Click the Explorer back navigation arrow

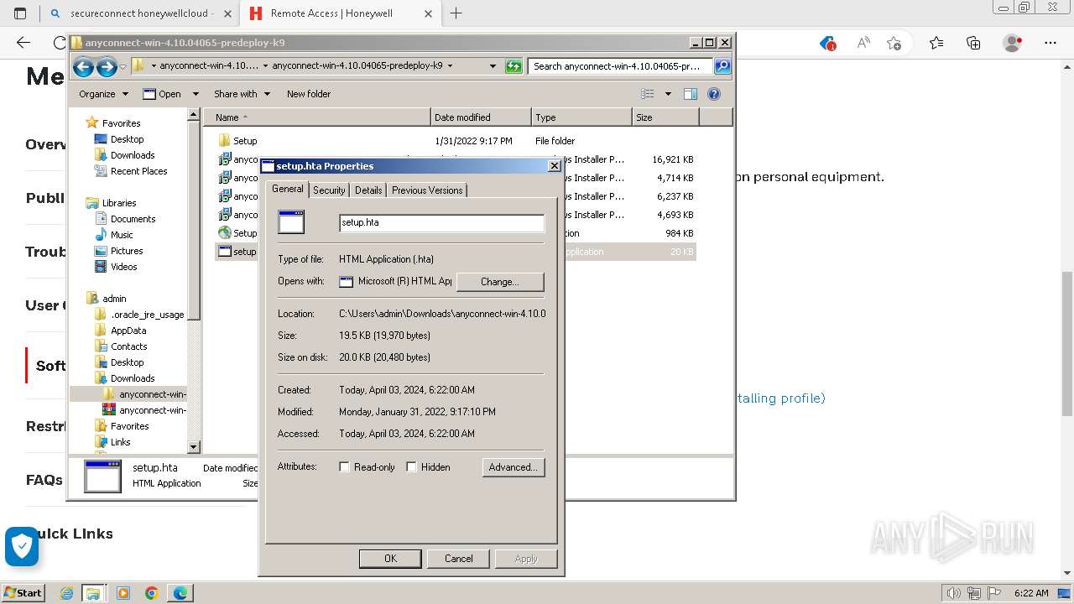(x=83, y=66)
